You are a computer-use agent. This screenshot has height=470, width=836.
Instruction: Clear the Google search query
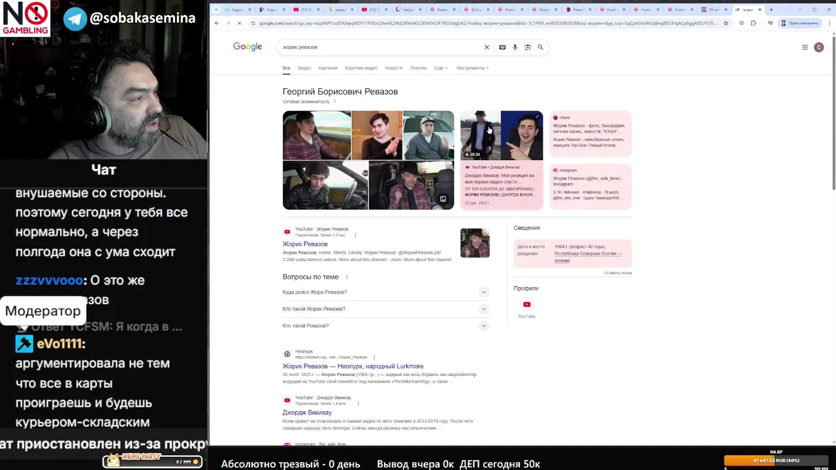[486, 47]
